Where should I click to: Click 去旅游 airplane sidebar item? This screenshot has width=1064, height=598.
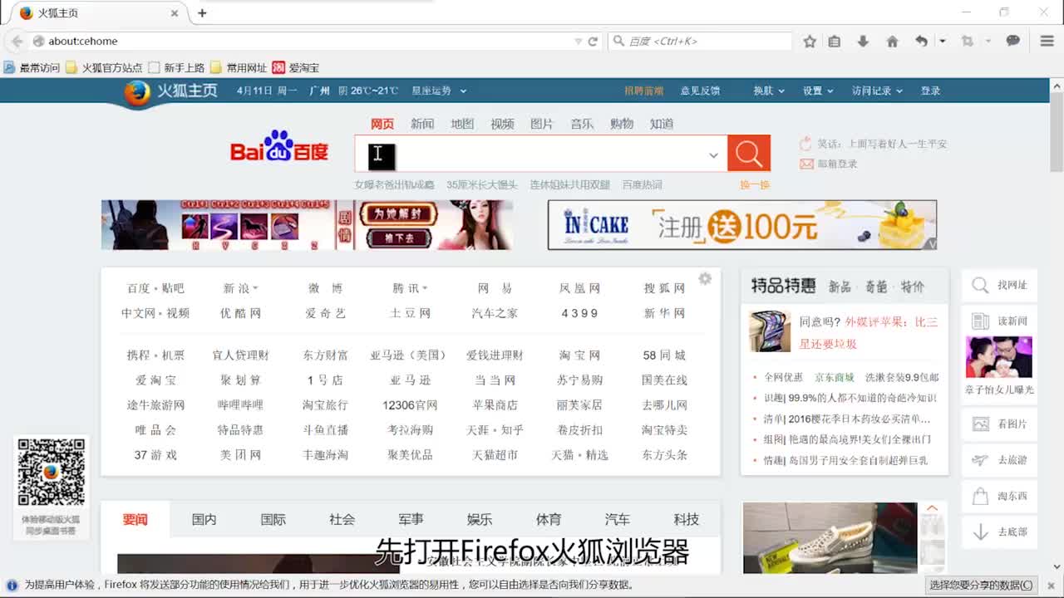(999, 459)
